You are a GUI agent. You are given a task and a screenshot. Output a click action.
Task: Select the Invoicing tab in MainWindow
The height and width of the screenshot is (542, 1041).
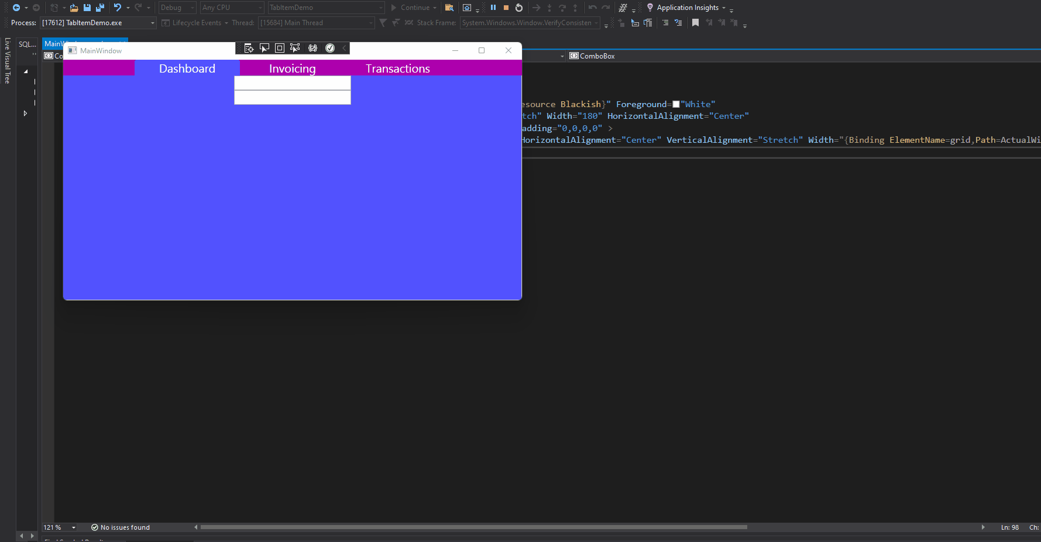[293, 68]
